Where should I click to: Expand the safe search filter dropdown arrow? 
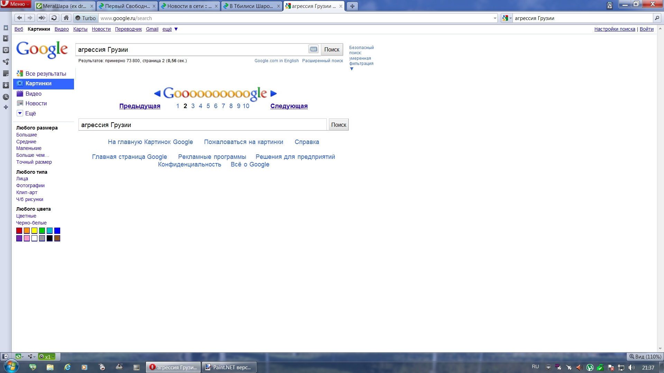352,69
